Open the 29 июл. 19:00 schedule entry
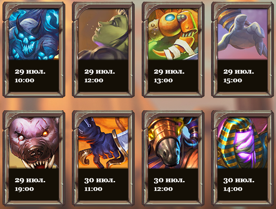The height and width of the screenshot is (209, 276). click(30, 184)
